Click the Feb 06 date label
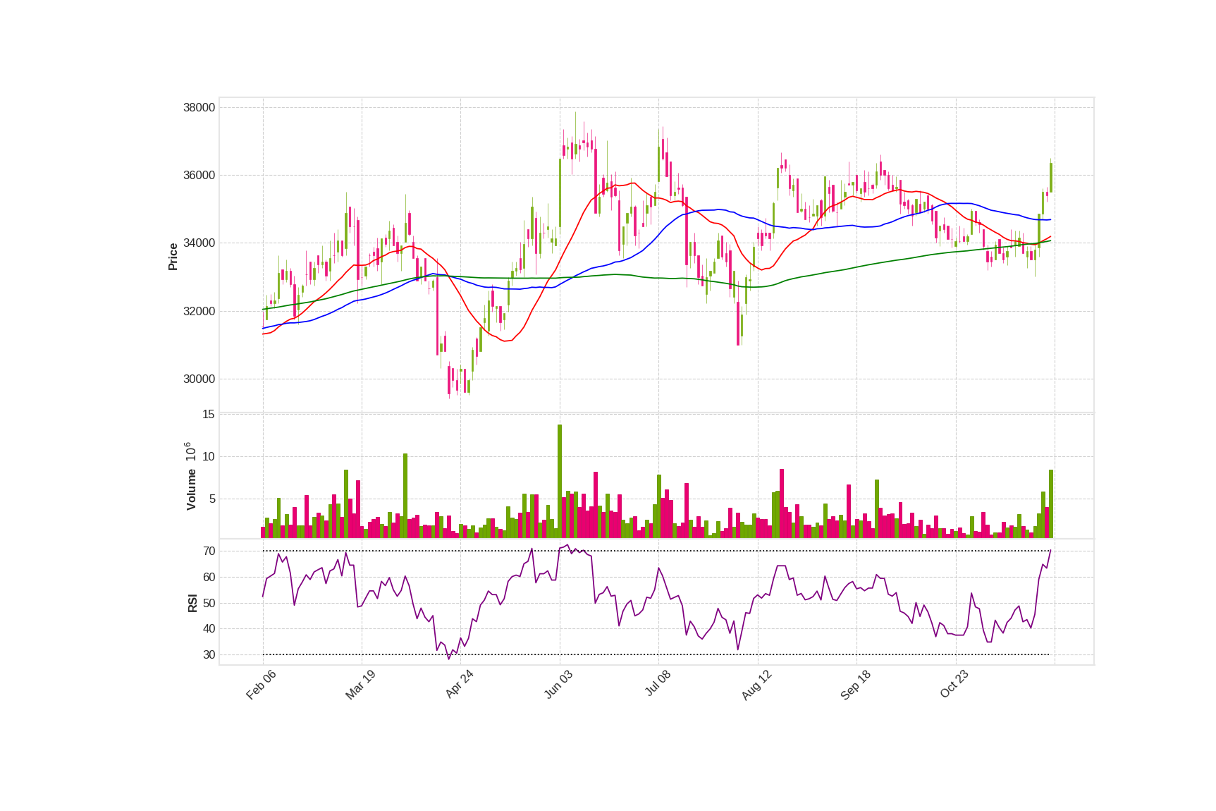The width and height of the screenshot is (1216, 811). tap(261, 685)
